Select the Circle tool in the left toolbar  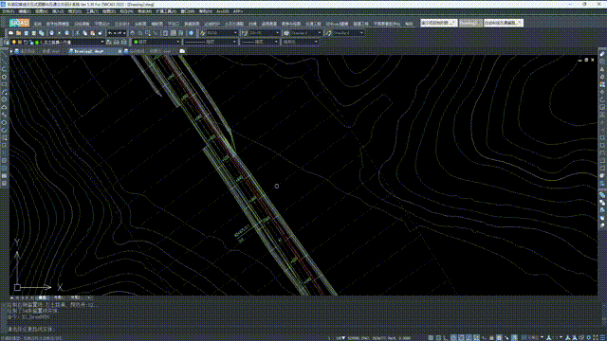coord(4,99)
